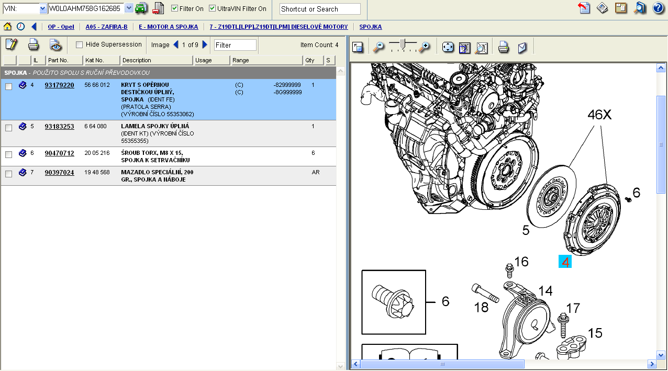Enable Hide Supersession checkbox
Image resolution: width=668 pixels, height=371 pixels.
80,44
